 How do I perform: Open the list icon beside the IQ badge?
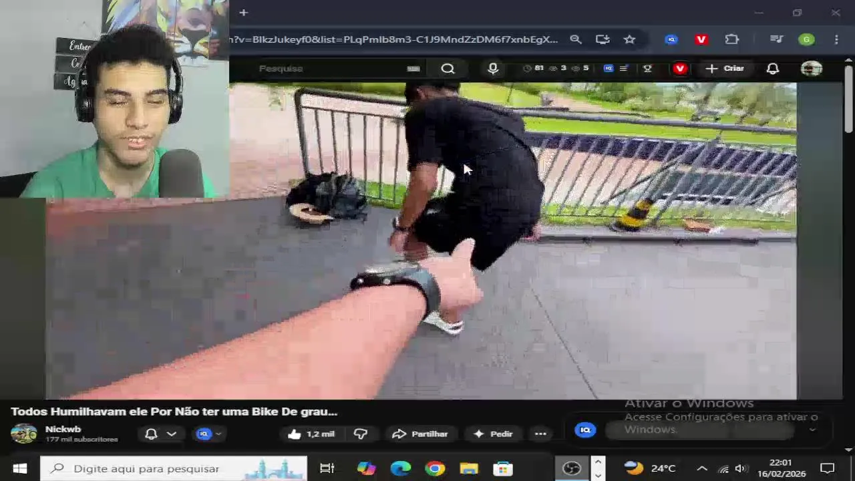(x=623, y=68)
